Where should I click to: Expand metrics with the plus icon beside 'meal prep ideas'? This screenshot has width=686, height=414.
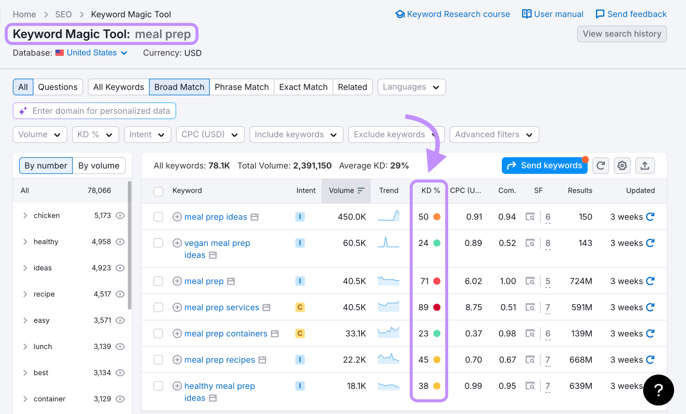tap(178, 217)
